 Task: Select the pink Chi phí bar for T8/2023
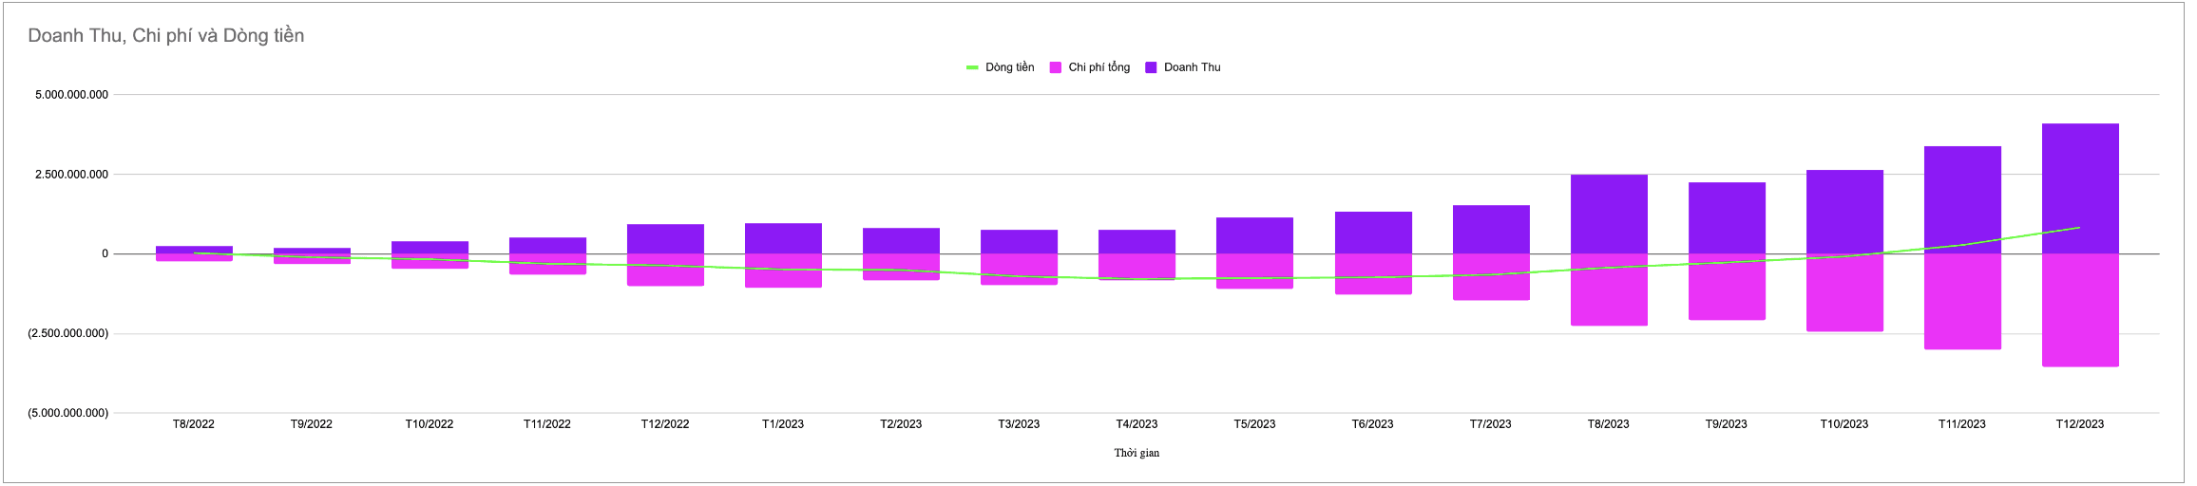point(1609,290)
